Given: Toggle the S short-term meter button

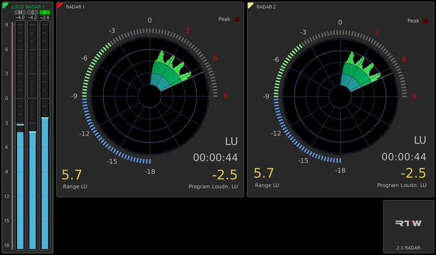Looking at the screenshot, I should coord(32,12).
